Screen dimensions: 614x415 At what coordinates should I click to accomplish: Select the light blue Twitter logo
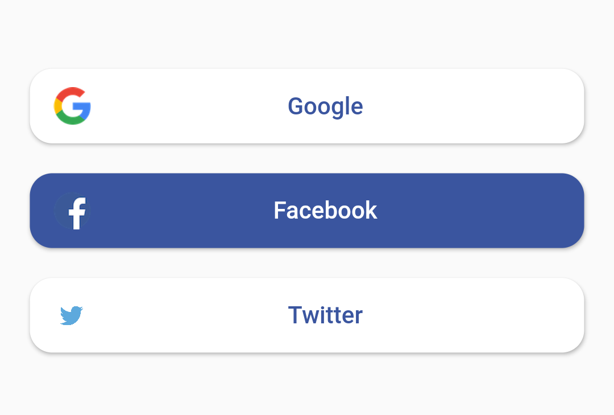point(72,315)
